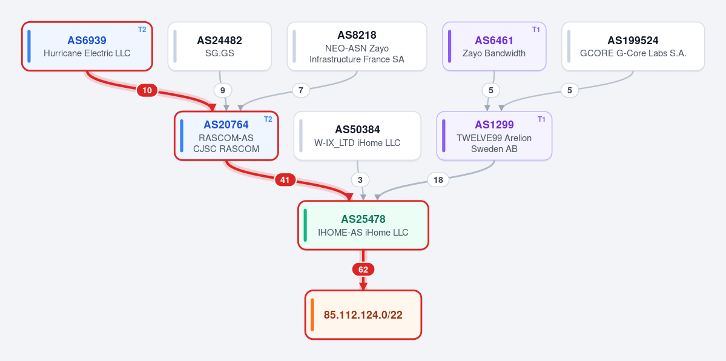Viewport: 726px width, 361px height.
Task: Click the AS1299 TWELVE99 Arelion node
Action: (x=494, y=136)
